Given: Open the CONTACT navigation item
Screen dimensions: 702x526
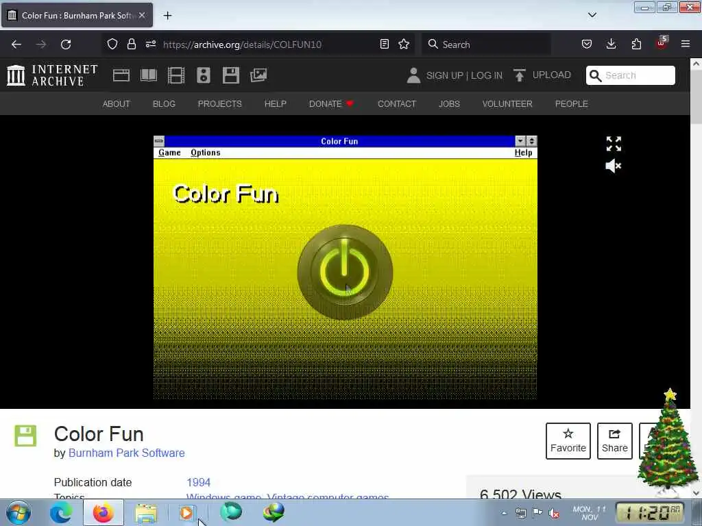Looking at the screenshot, I should (x=397, y=104).
